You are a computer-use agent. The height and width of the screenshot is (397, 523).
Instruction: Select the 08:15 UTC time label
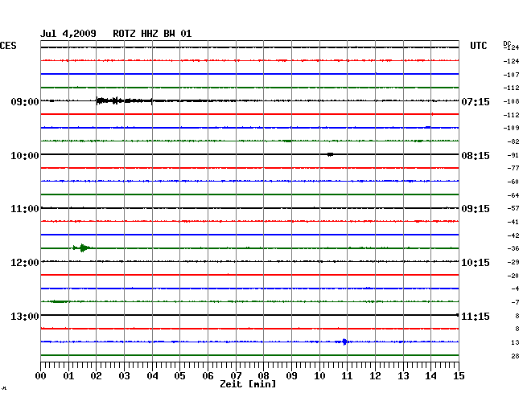pyautogui.click(x=476, y=156)
